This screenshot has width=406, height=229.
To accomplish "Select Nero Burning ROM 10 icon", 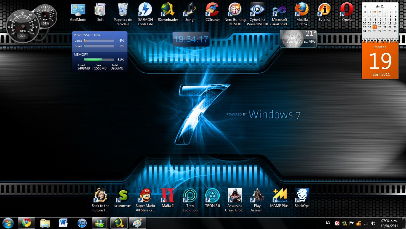I will point(235,14).
